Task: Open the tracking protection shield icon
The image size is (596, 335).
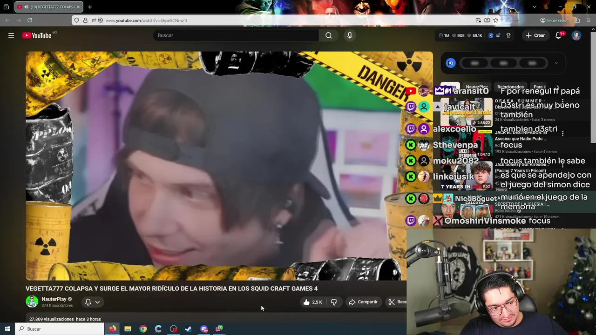Action: [76, 20]
